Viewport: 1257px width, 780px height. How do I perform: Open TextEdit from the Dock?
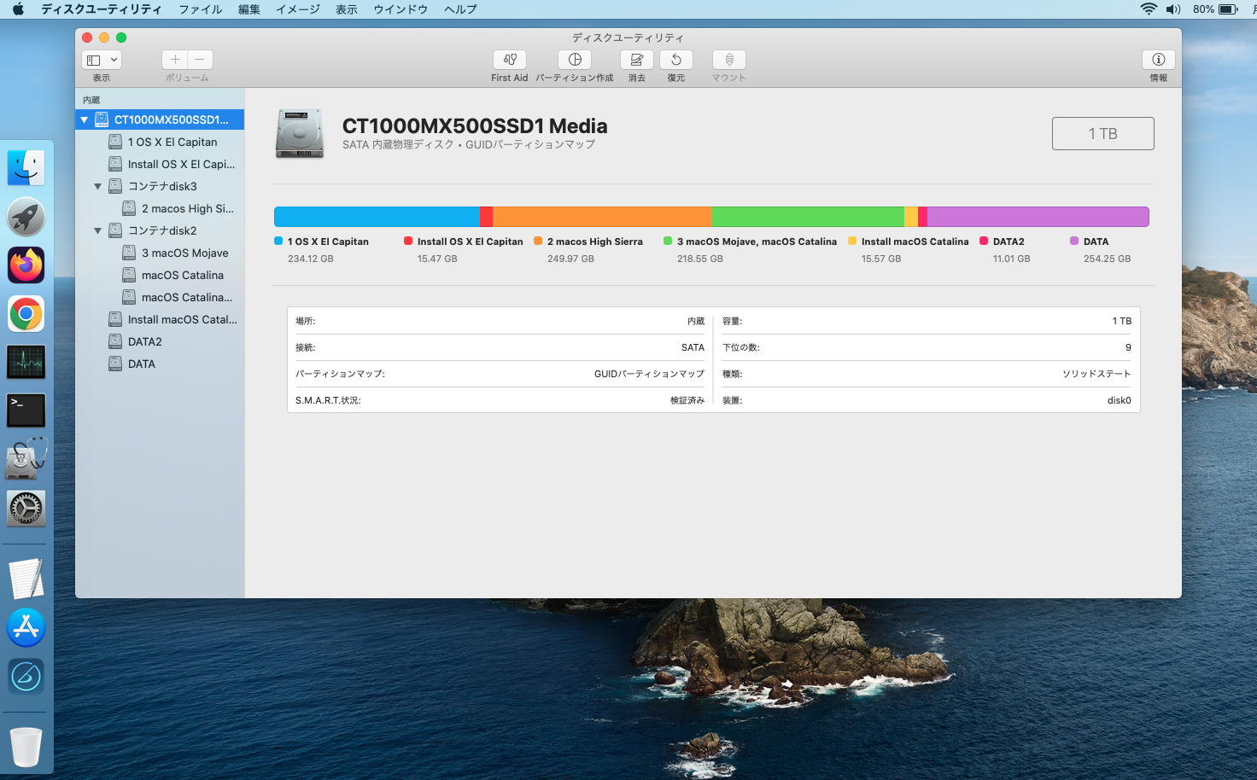(26, 579)
